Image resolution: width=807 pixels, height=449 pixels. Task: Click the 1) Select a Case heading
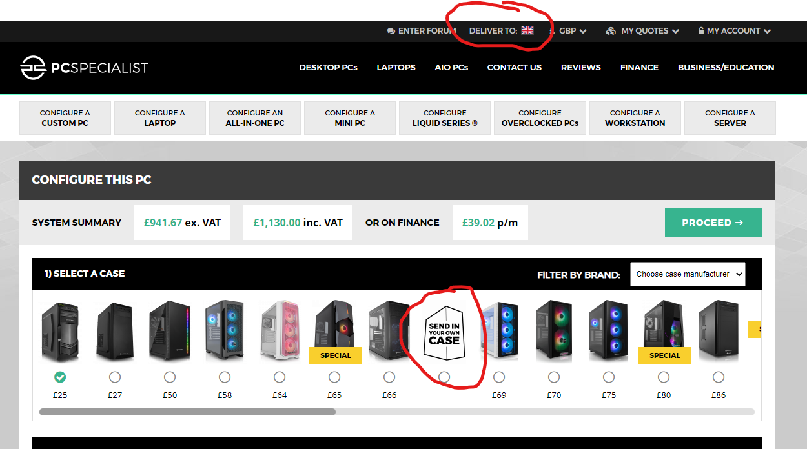85,274
